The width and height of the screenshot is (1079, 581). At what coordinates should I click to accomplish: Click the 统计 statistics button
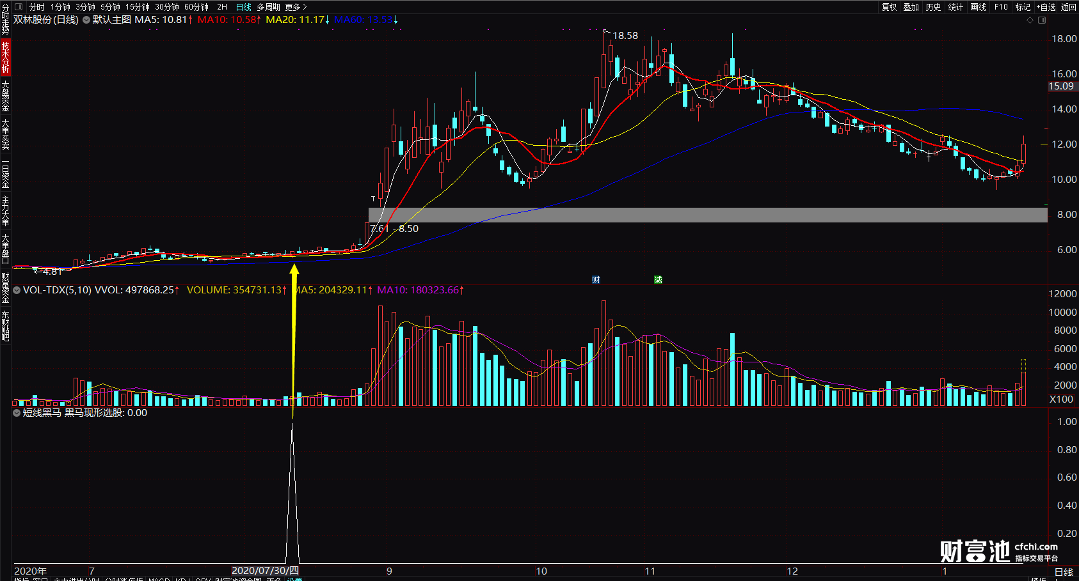[x=956, y=7]
